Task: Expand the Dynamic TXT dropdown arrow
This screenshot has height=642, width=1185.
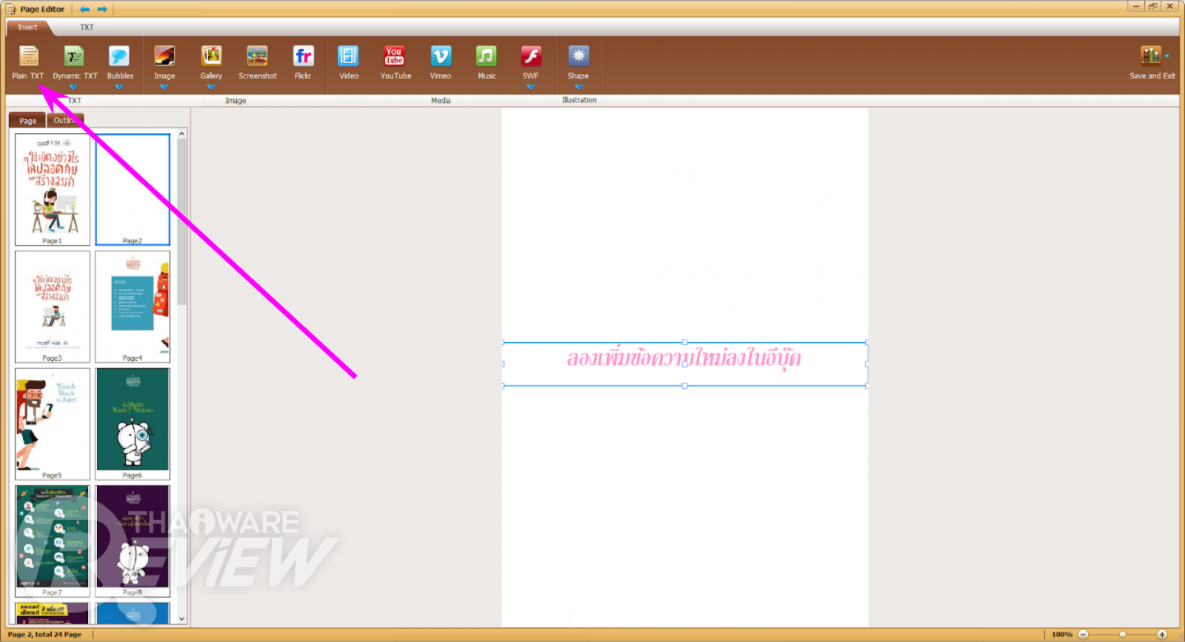Action: (73, 87)
